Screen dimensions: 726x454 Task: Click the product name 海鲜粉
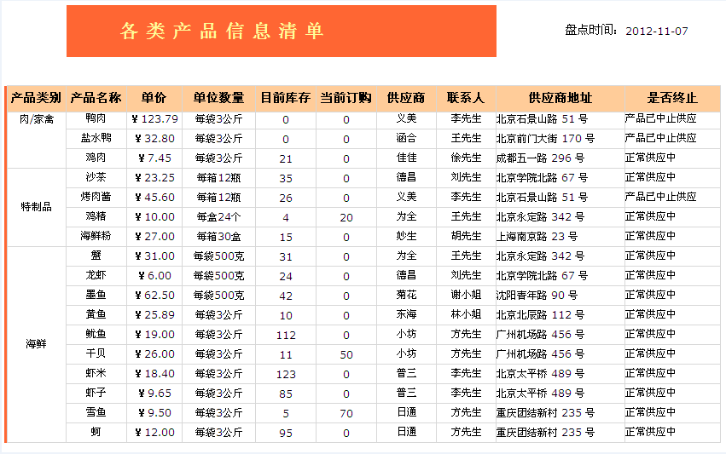pyautogui.click(x=96, y=236)
